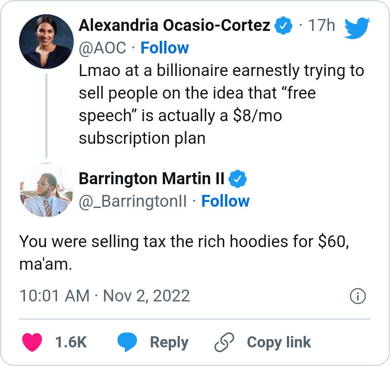Click the chain link icon
The height and width of the screenshot is (366, 390).
[x=224, y=342]
